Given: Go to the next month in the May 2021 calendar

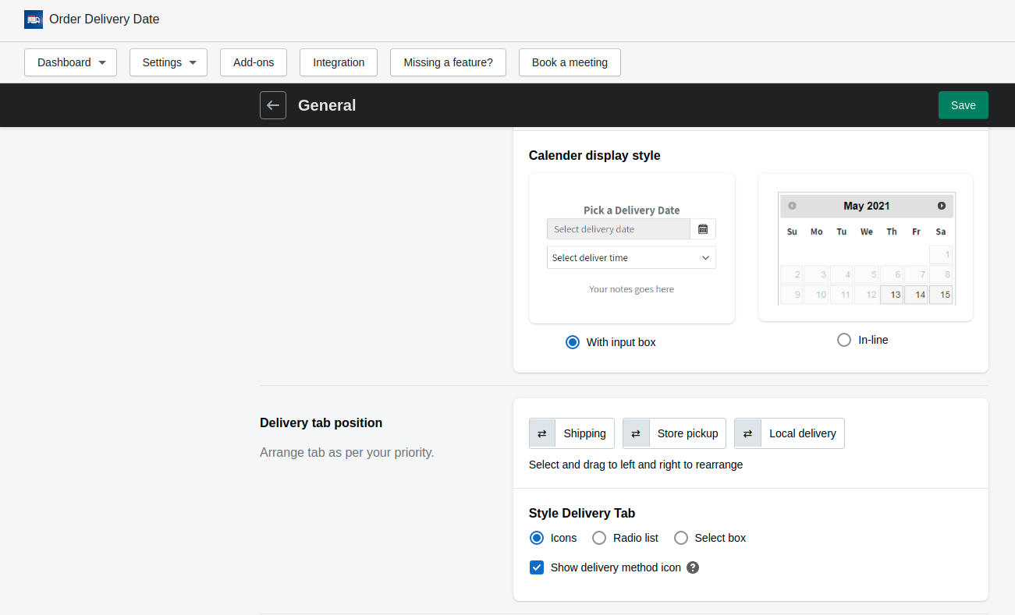Looking at the screenshot, I should [x=942, y=206].
